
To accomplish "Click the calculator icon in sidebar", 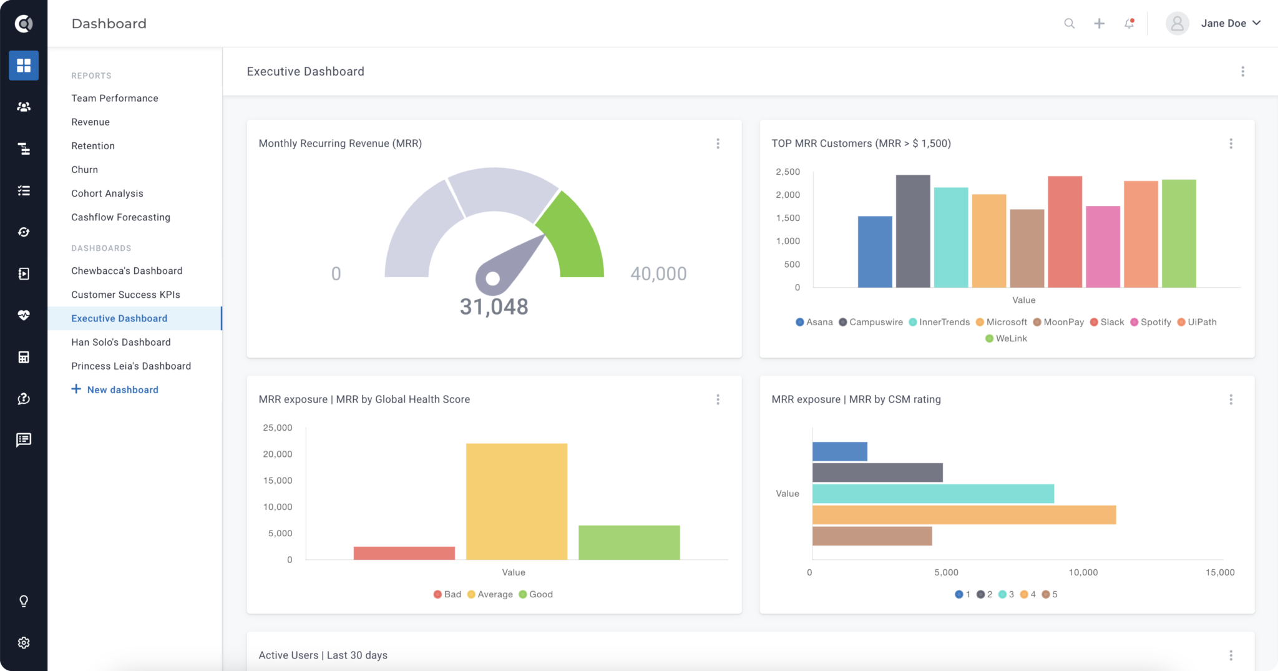I will 24,356.
